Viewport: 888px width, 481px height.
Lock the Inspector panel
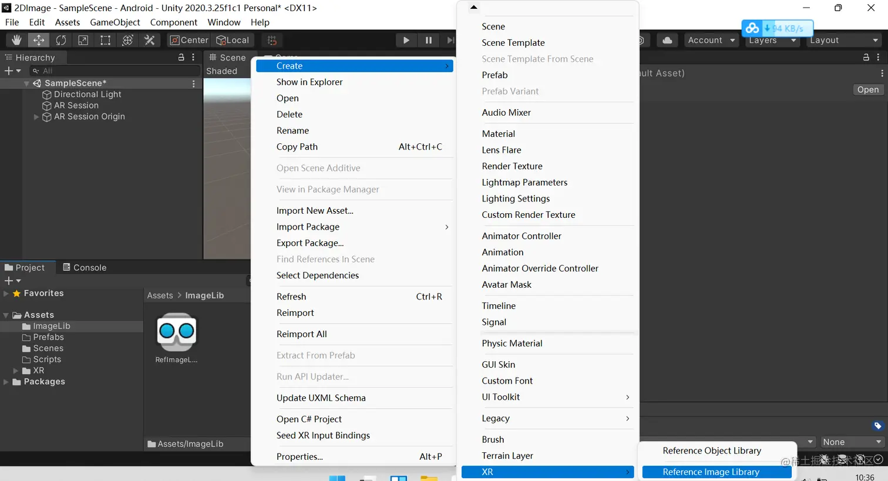(866, 58)
